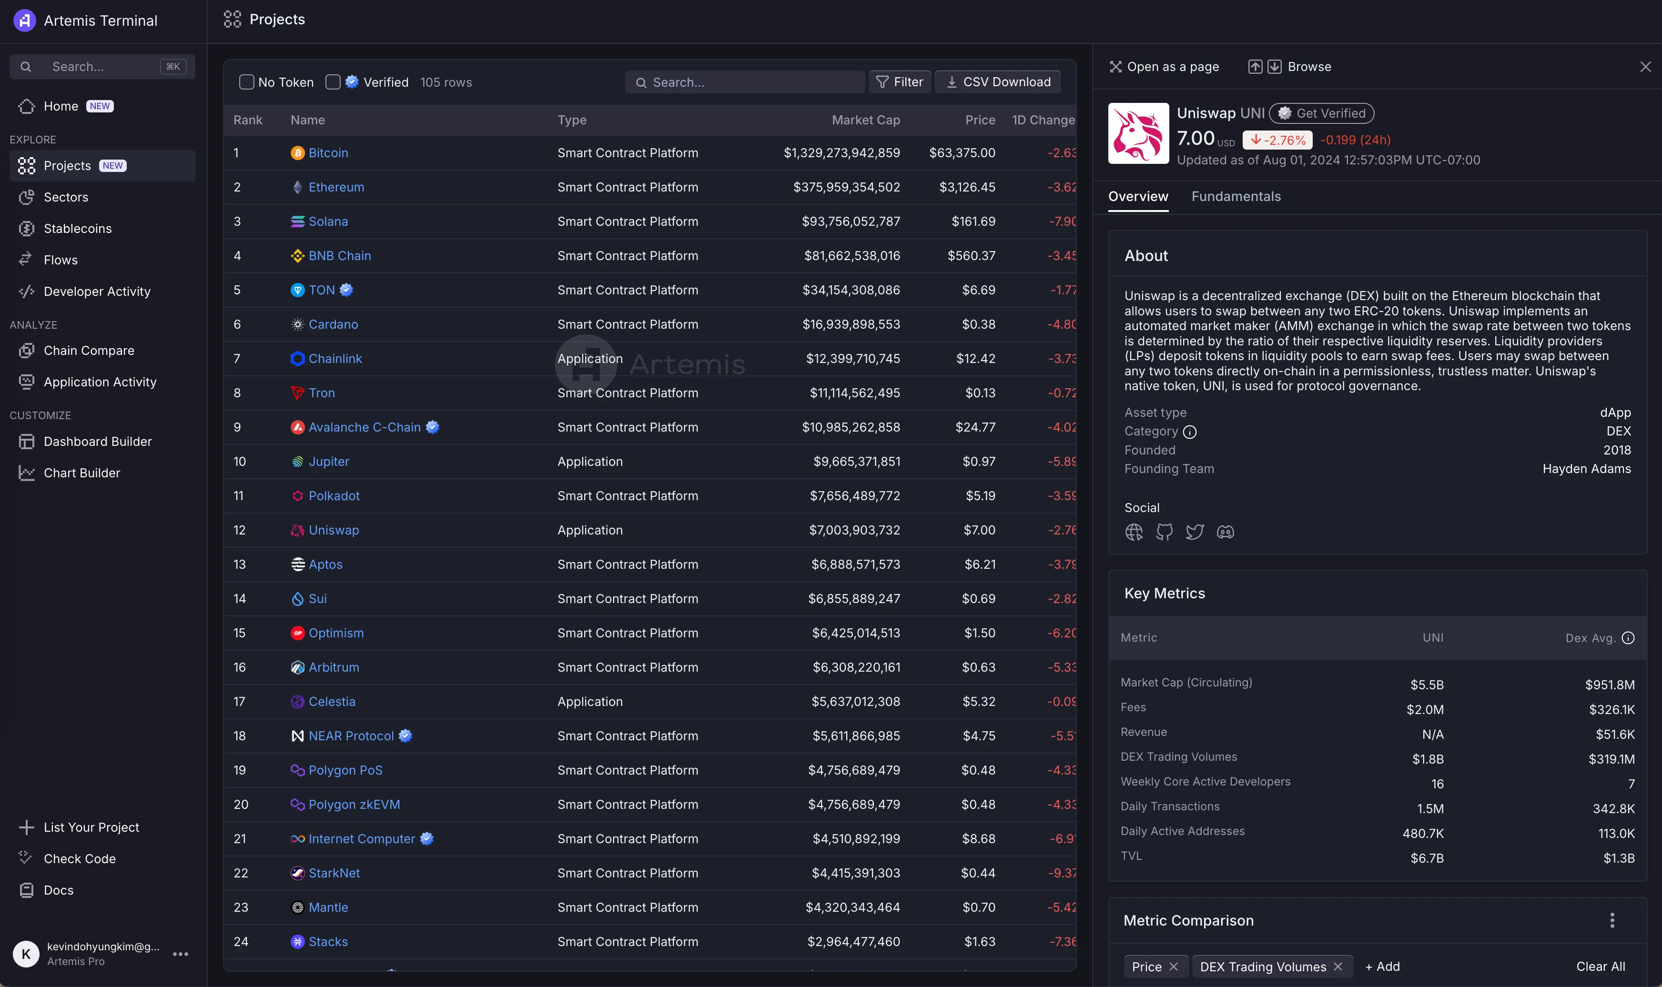This screenshot has width=1662, height=987.
Task: Open the Ethereum project link
Action: point(336,188)
